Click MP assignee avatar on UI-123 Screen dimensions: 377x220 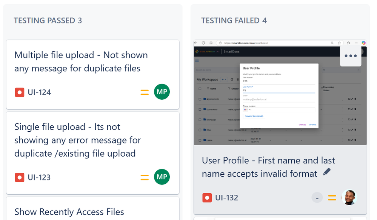pos(162,177)
